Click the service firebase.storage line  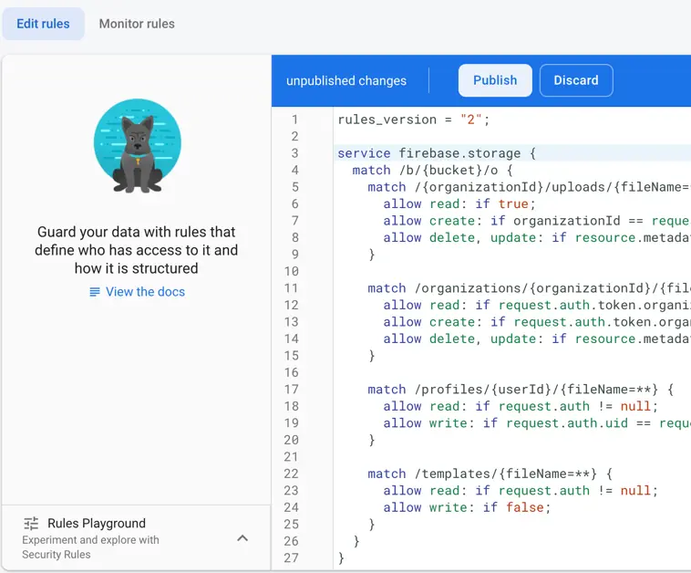tap(437, 153)
